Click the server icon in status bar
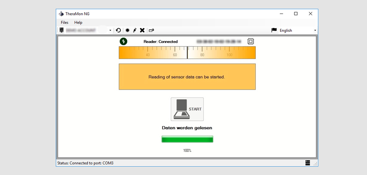Image resolution: width=367 pixels, height=175 pixels. (x=308, y=163)
